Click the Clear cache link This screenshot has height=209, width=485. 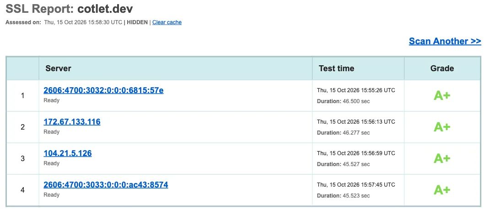click(x=167, y=22)
